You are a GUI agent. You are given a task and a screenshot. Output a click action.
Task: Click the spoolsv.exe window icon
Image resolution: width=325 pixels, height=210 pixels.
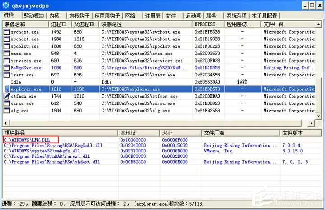7,46
